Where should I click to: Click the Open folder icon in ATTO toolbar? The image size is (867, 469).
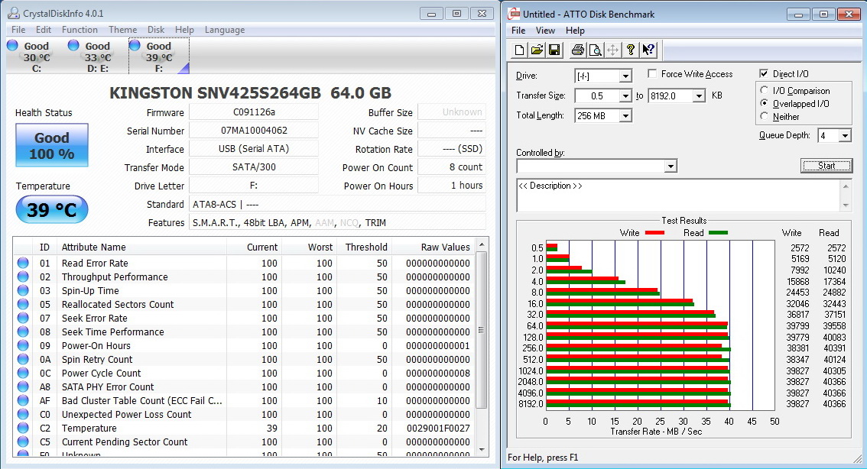537,50
